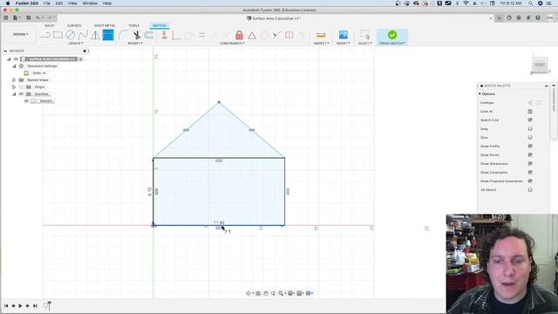
Task: Collapse the Options section in Sketch Palette
Action: pyautogui.click(x=480, y=94)
